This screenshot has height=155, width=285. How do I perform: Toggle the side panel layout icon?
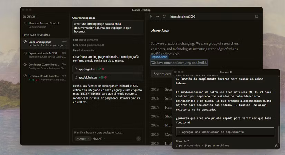[257, 17]
